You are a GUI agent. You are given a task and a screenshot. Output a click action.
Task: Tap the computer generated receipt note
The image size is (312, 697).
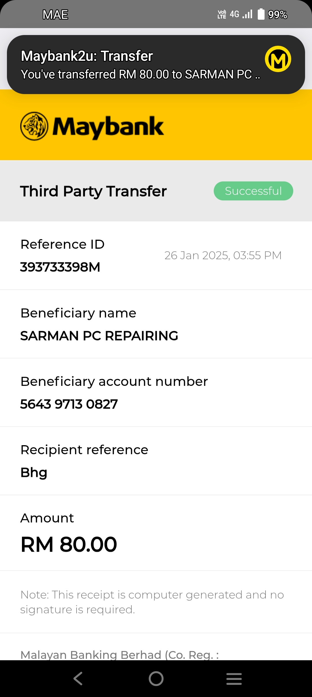pyautogui.click(x=152, y=602)
